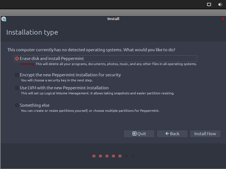This screenshot has height=169, width=226.
Task: Click the second progress step dot
Action: [x=100, y=156]
